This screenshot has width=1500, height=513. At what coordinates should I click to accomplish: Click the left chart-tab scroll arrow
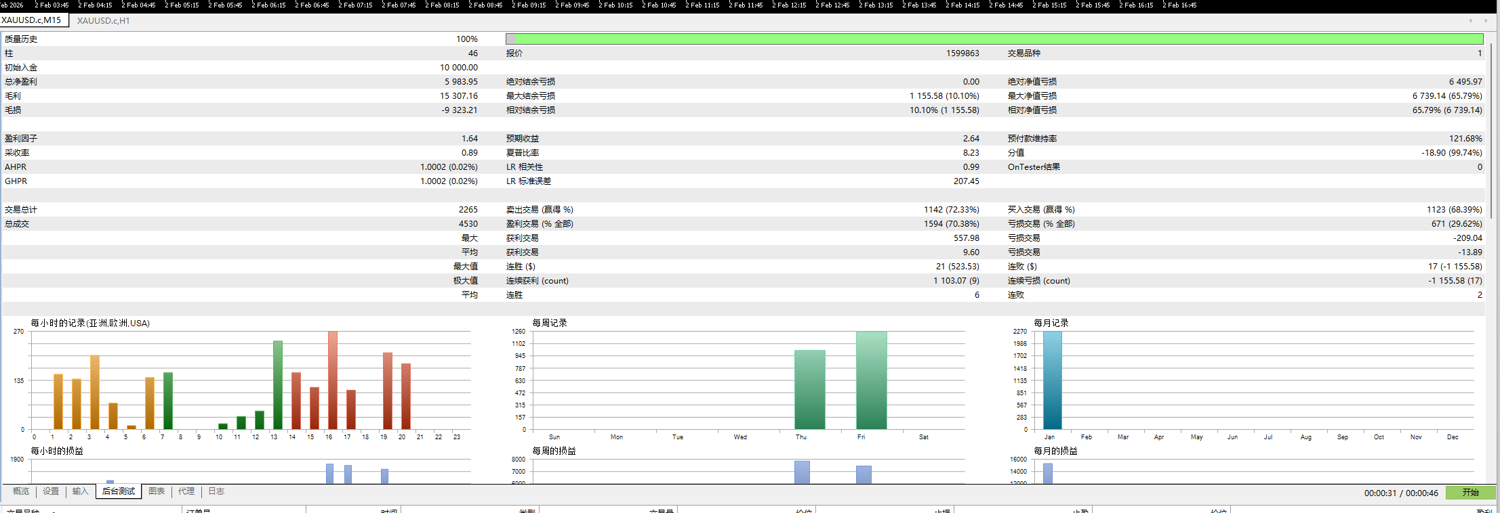tap(1471, 20)
